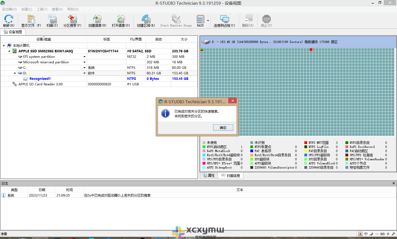Click the 未使用 gray legend swatch
The height and width of the screenshot is (239, 397).
[204, 143]
